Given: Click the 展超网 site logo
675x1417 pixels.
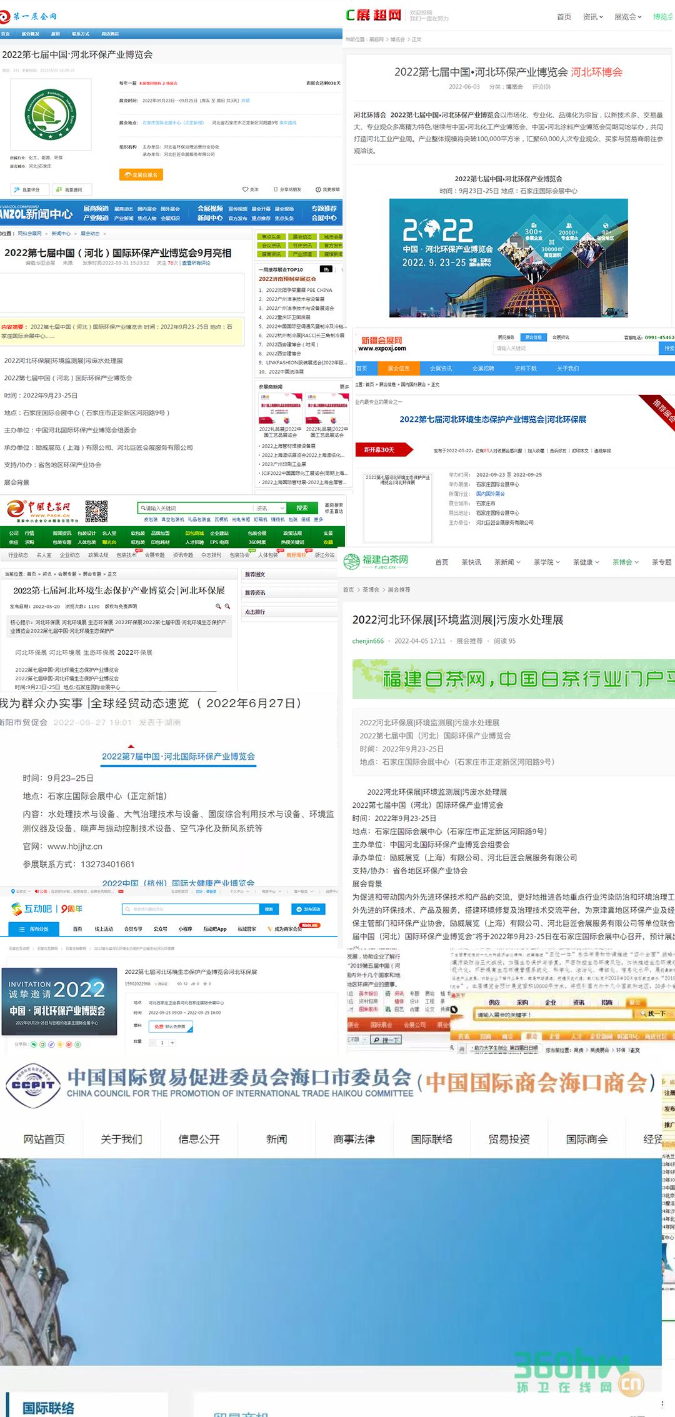Looking at the screenshot, I should tap(374, 15).
